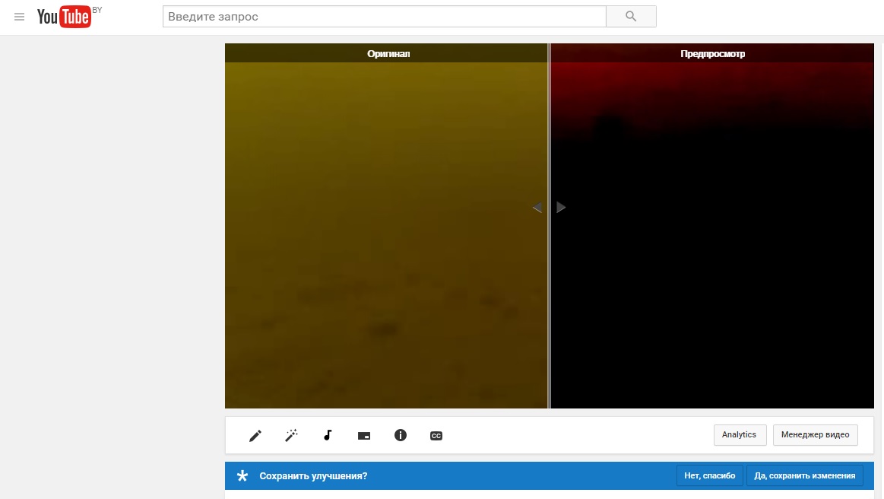Click the right arrow on comparison divider
The width and height of the screenshot is (884, 499).
(x=561, y=208)
